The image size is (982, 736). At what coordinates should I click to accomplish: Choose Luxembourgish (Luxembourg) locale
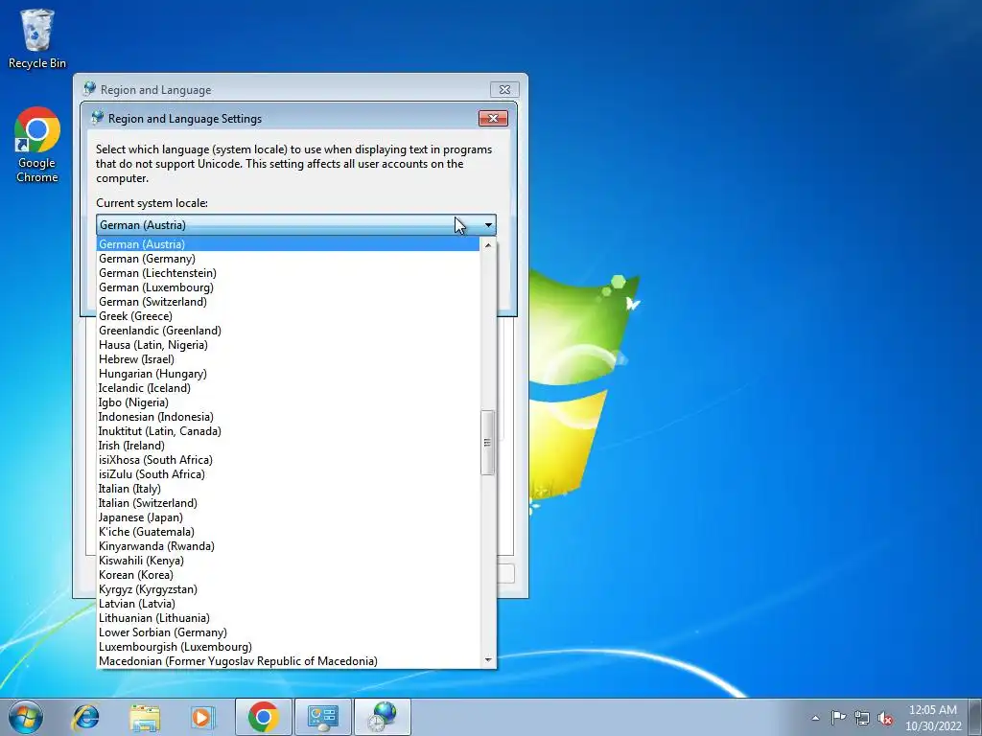[x=288, y=647]
